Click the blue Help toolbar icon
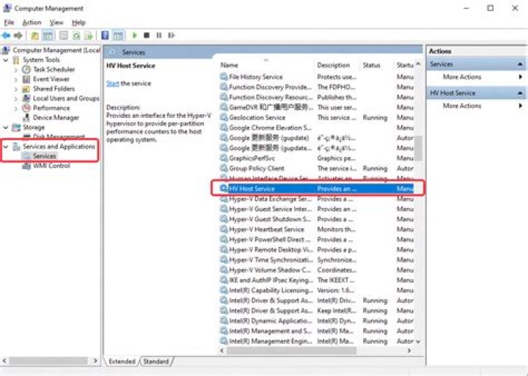The height and width of the screenshot is (376, 528). click(x=105, y=35)
